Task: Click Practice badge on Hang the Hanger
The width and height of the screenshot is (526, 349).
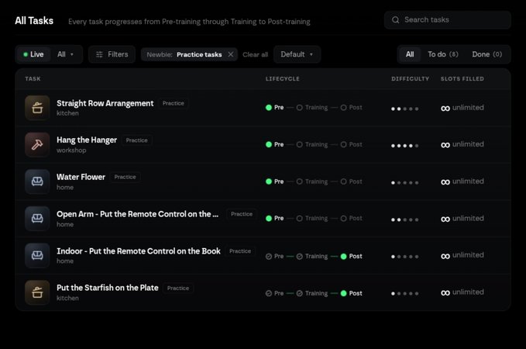Action: 136,140
